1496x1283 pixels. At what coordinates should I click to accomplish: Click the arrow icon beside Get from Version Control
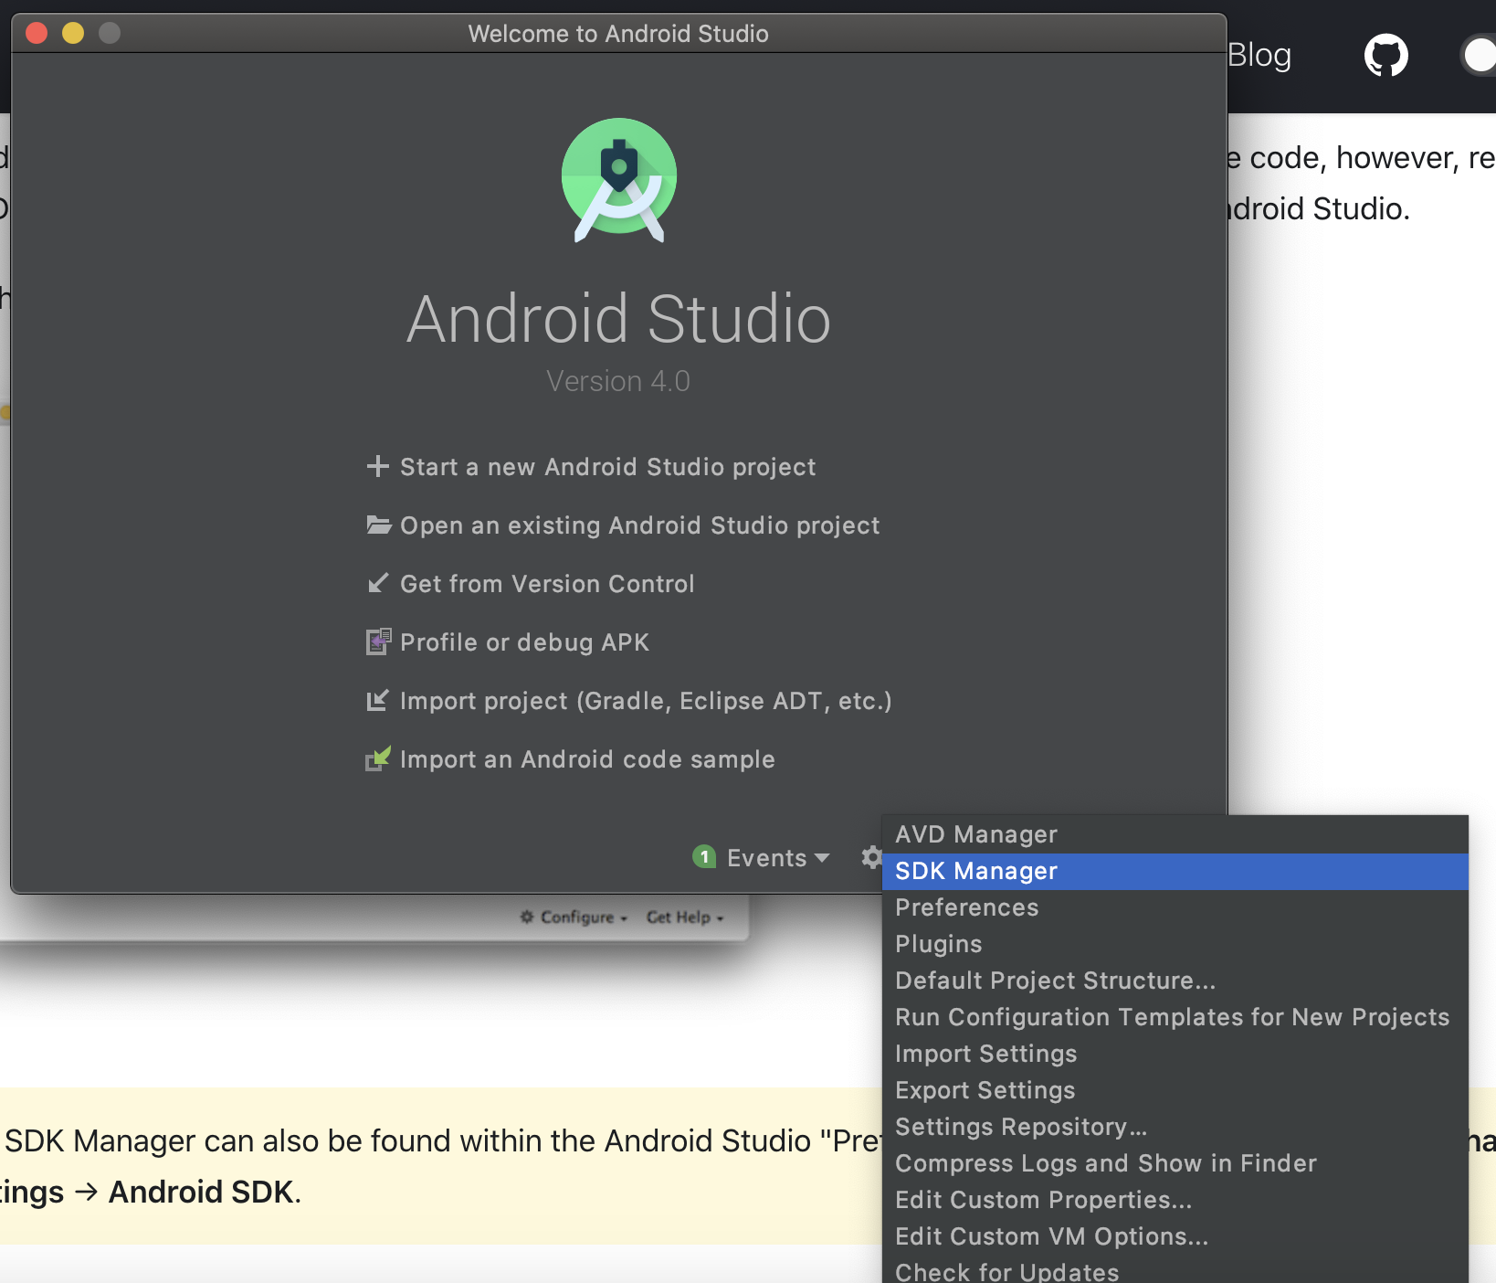coord(377,583)
